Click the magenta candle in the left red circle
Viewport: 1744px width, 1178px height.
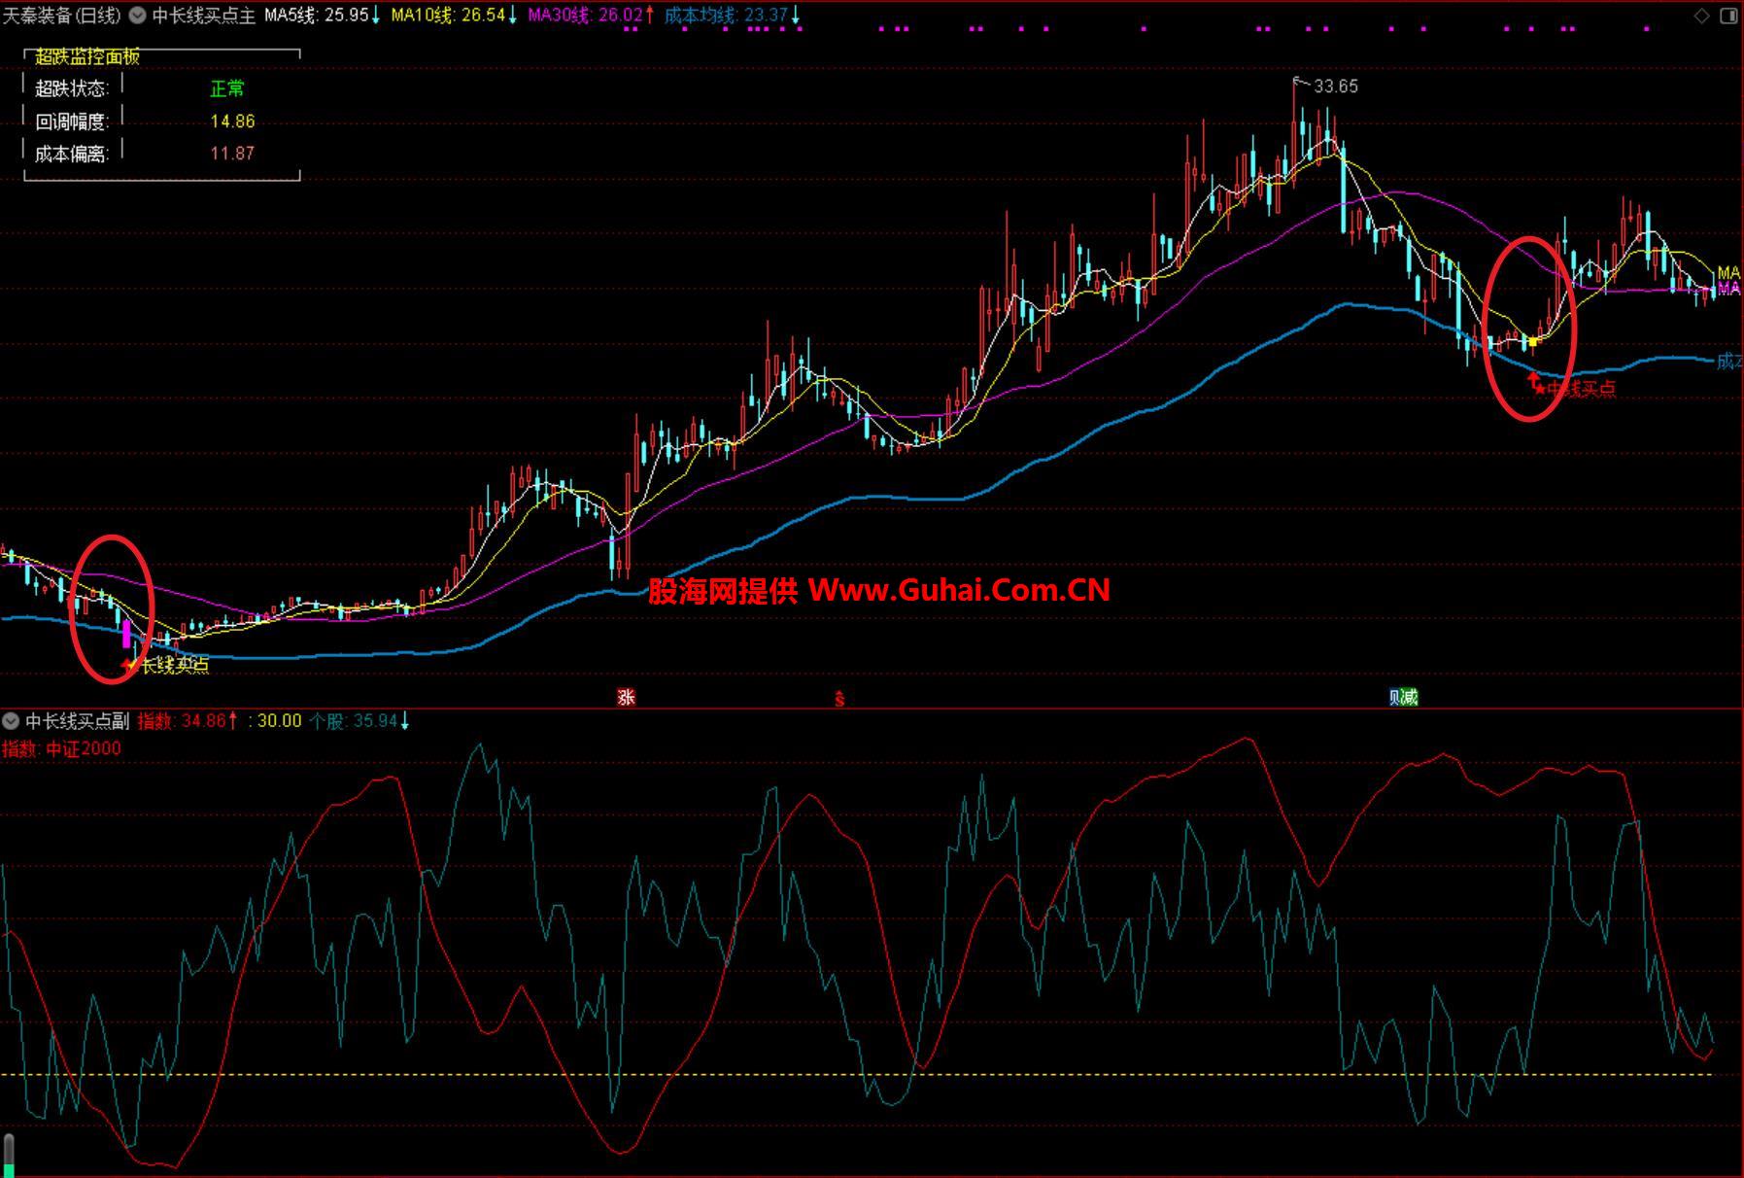126,634
